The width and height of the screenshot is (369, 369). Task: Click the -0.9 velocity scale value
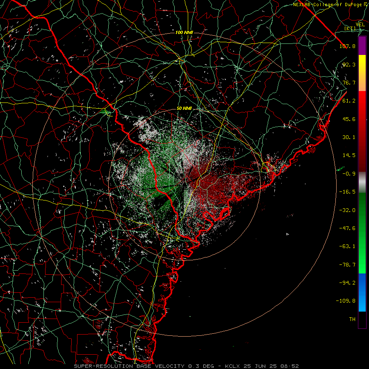coord(349,174)
